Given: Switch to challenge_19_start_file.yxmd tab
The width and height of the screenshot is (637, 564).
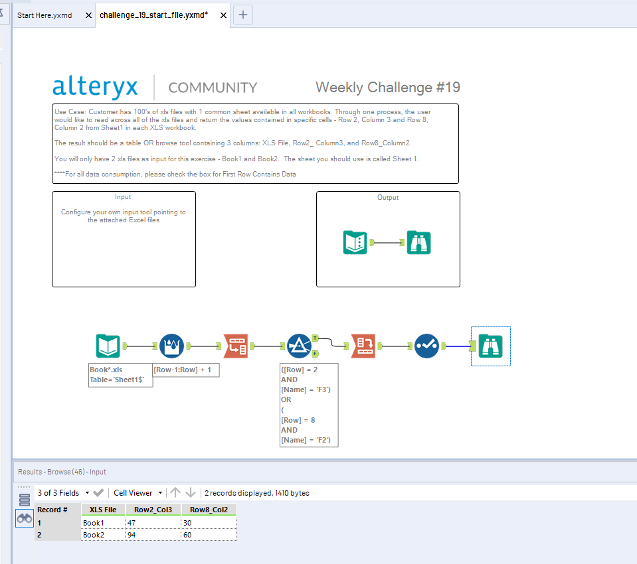Looking at the screenshot, I should [x=153, y=15].
